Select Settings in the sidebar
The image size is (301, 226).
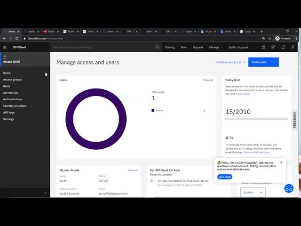coord(8,119)
